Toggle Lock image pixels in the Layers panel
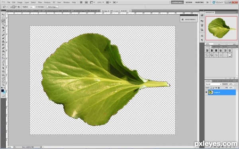The width and height of the screenshot is (239, 149). click(214, 88)
